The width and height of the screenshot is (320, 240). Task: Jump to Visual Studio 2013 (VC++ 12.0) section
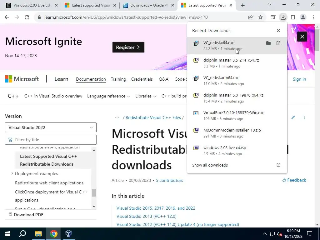coord(146,216)
